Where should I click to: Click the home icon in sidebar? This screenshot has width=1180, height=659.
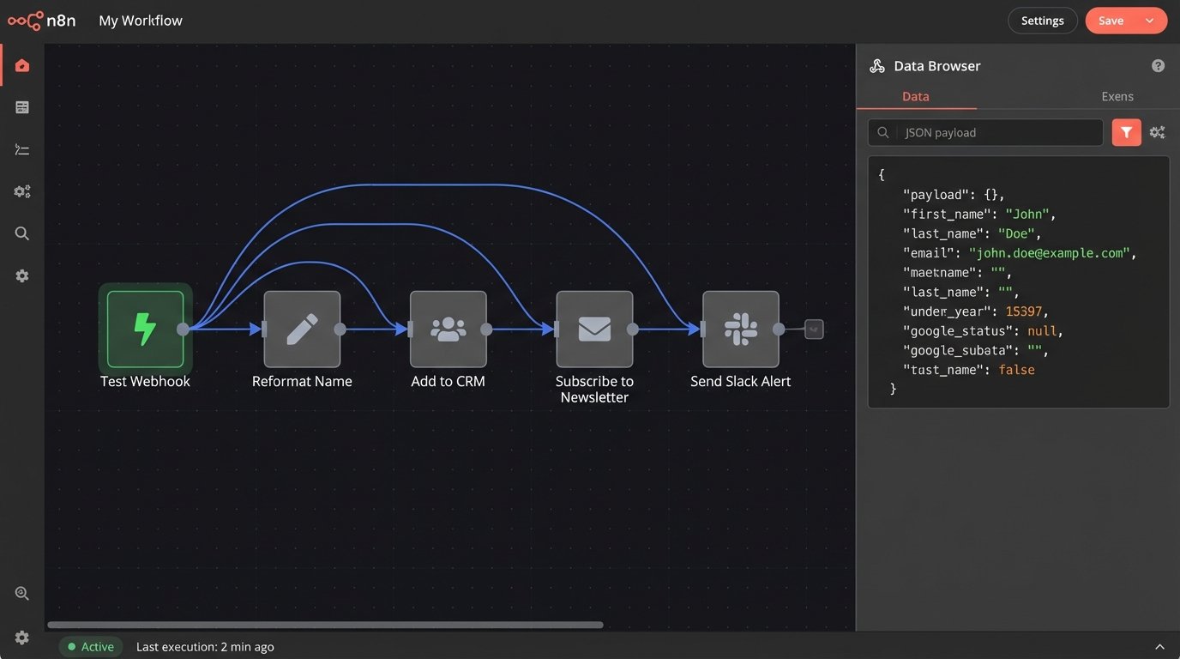point(22,66)
